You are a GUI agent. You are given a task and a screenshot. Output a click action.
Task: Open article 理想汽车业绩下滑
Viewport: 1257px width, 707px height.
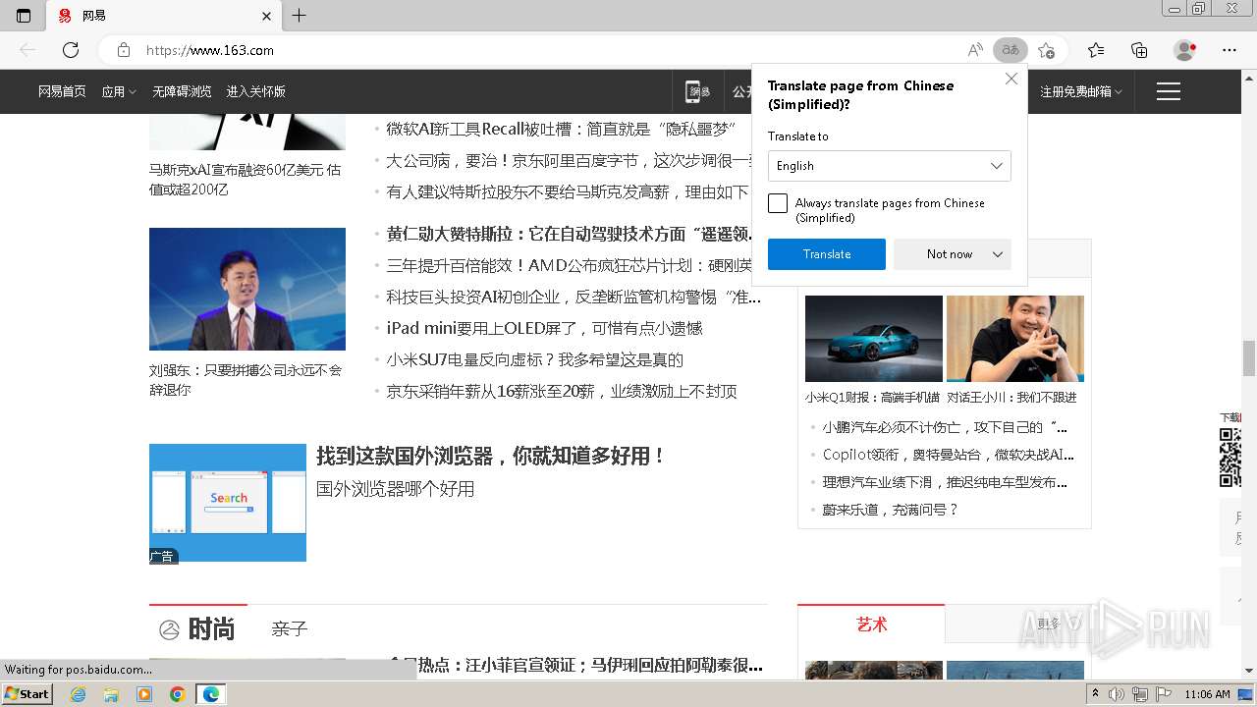point(945,482)
